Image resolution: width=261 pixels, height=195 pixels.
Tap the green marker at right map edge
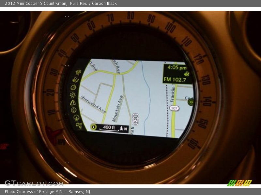tap(191, 102)
